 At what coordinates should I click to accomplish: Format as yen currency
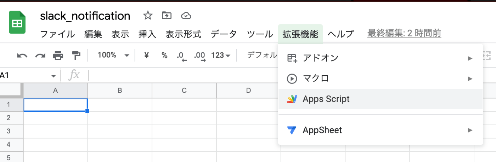(146, 55)
